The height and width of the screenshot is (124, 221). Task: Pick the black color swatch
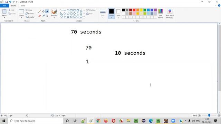click(123, 10)
